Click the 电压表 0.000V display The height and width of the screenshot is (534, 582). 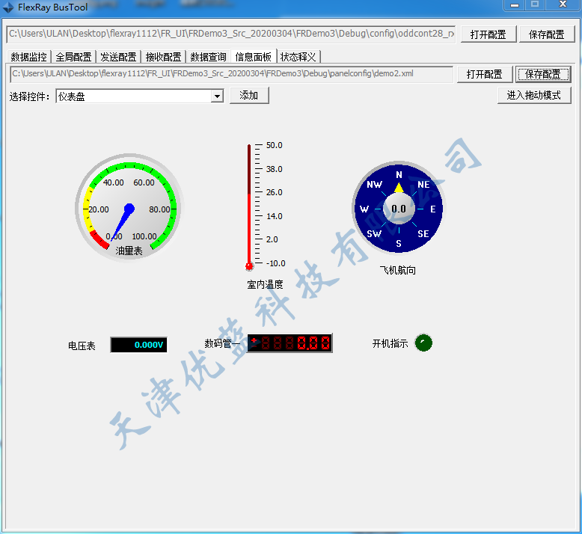(x=139, y=345)
